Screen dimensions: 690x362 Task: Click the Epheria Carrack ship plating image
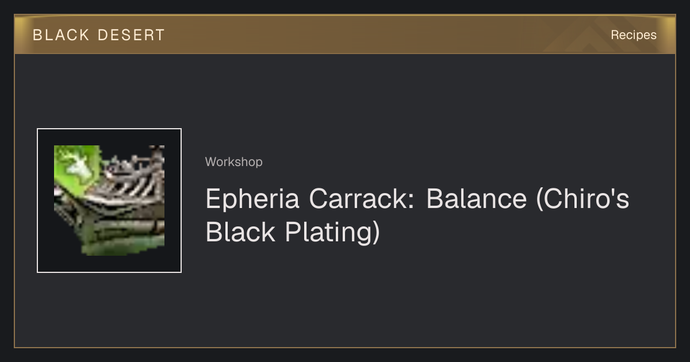(109, 201)
